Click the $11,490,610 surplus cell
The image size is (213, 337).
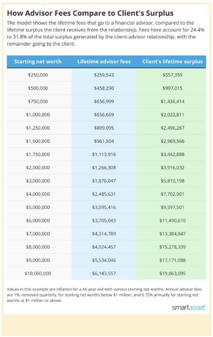172,221
